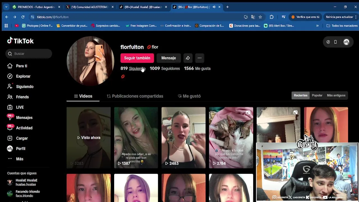Image resolution: width=359 pixels, height=202 pixels.
Task: Mute the flor TikTok tab audio icon
Action: click(x=214, y=7)
